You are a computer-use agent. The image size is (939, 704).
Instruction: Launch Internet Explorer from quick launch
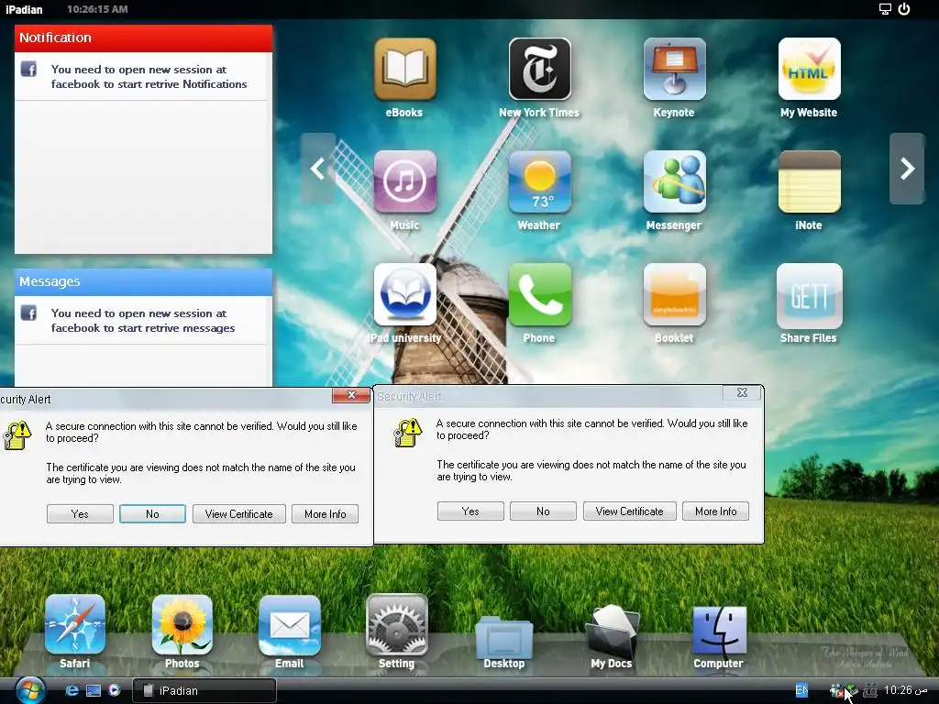(x=72, y=690)
